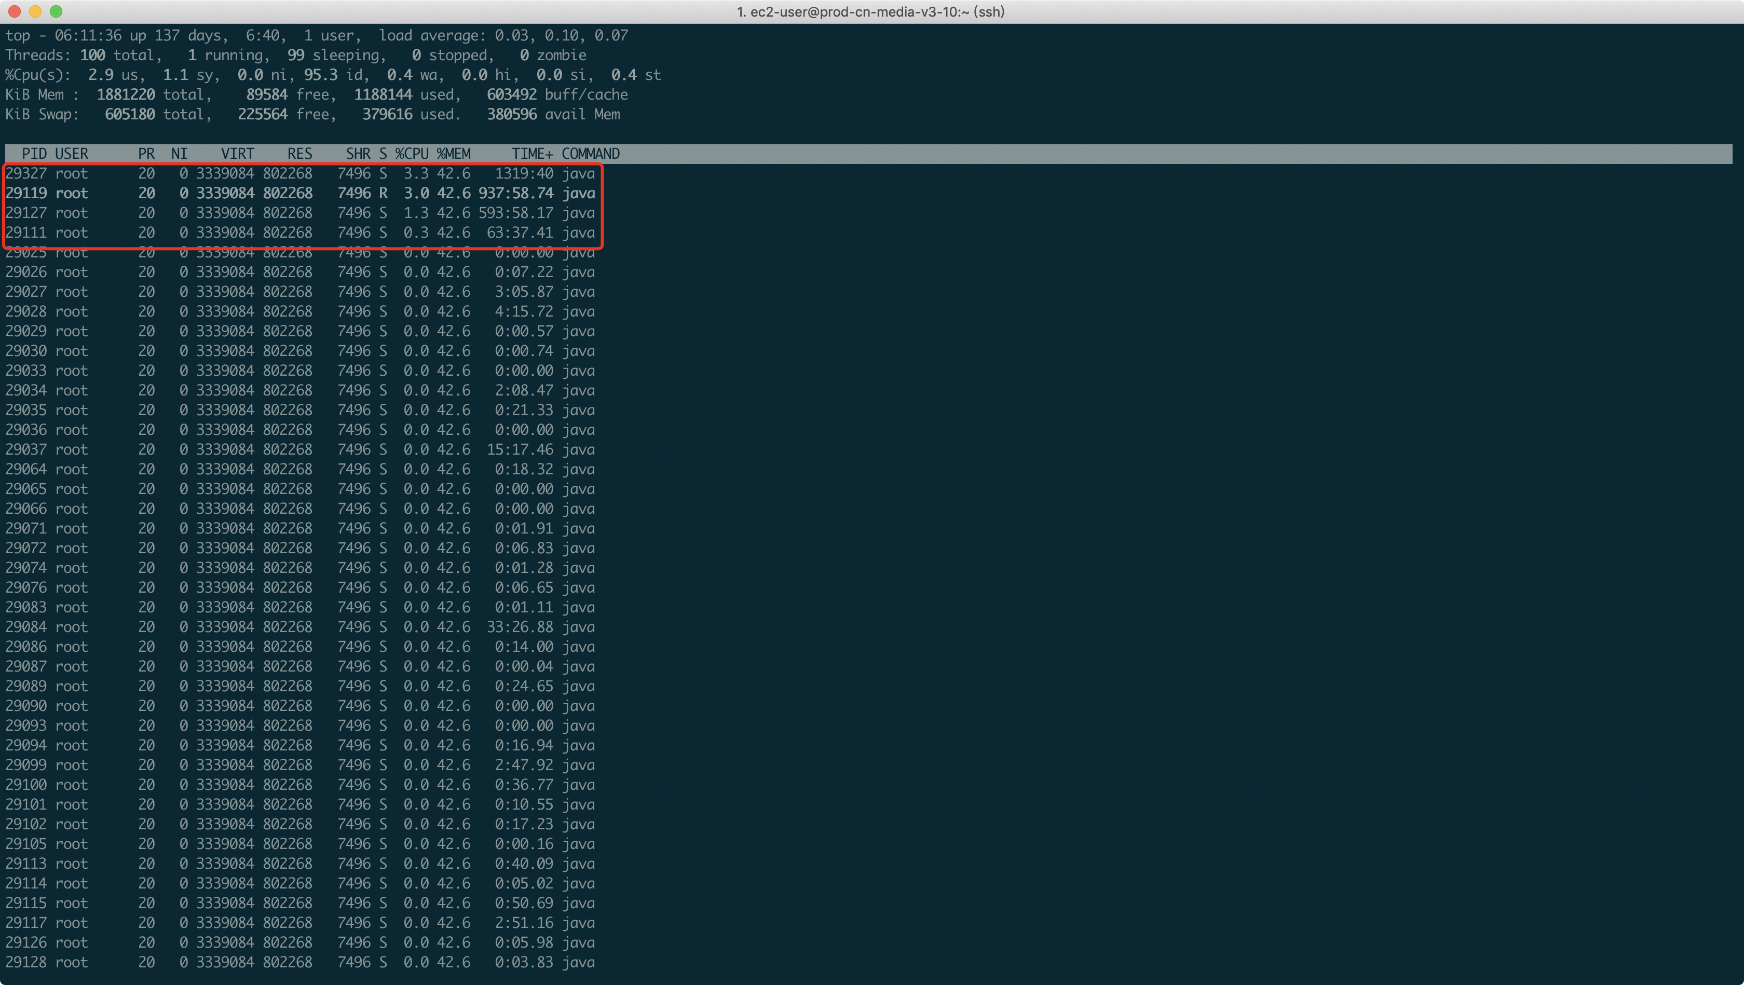Viewport: 1744px width, 985px height.
Task: Click the red close window button
Action: point(14,11)
